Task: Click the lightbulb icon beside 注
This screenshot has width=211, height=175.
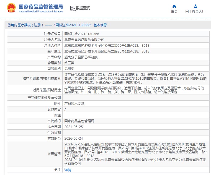Action: (56, 170)
